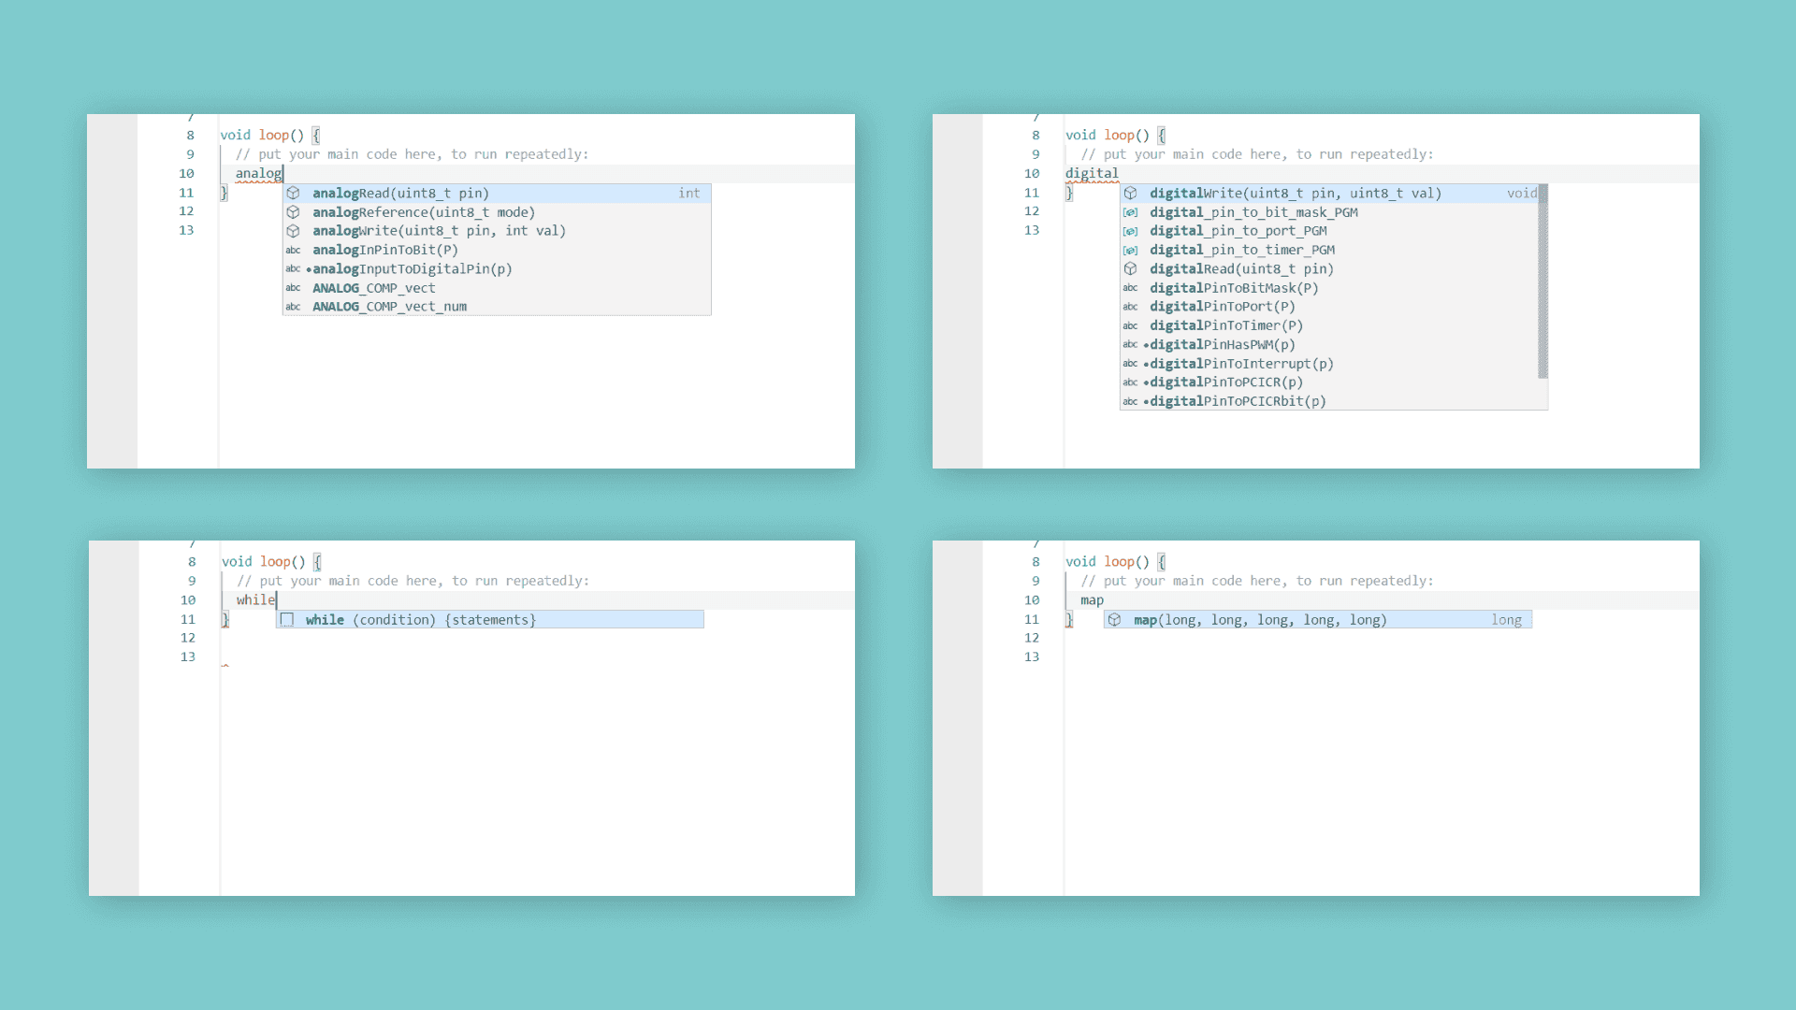Select digitalPinHasPWM(p) completion item
This screenshot has height=1010, width=1796.
point(1222,344)
